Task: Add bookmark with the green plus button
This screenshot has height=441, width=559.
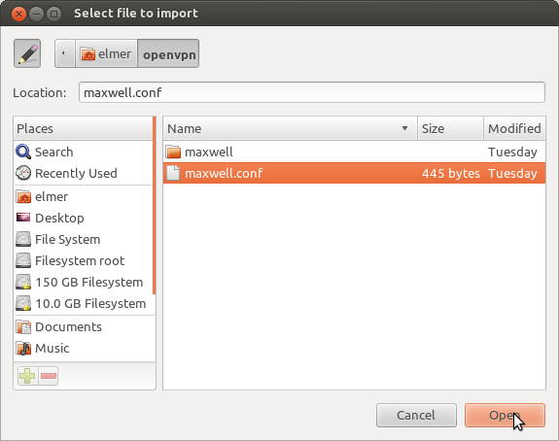Action: (27, 376)
